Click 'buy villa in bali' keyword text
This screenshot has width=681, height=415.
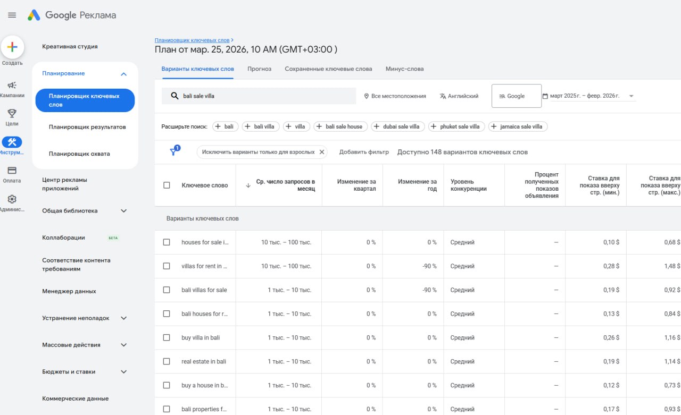(201, 337)
